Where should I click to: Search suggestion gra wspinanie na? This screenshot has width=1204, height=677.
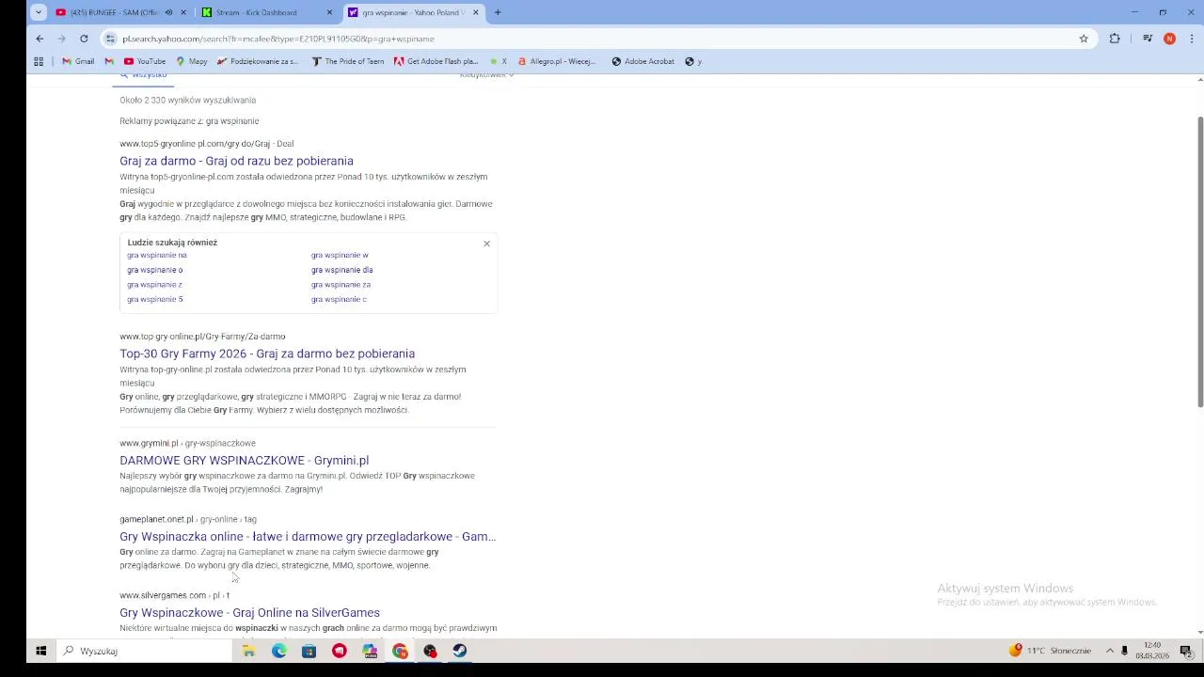(x=157, y=255)
